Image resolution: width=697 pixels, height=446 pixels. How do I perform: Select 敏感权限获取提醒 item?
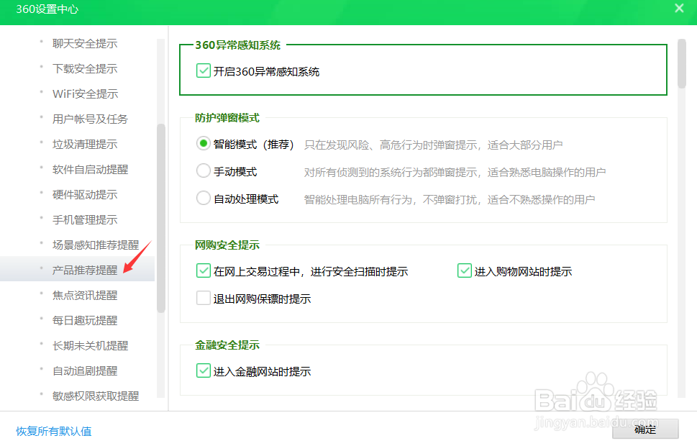[x=96, y=396]
